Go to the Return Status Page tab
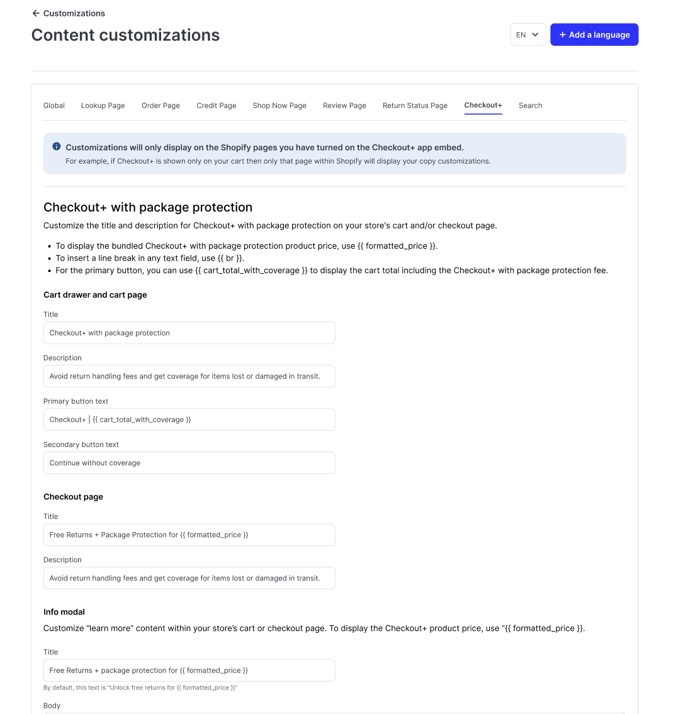This screenshot has width=681, height=714. tap(415, 105)
